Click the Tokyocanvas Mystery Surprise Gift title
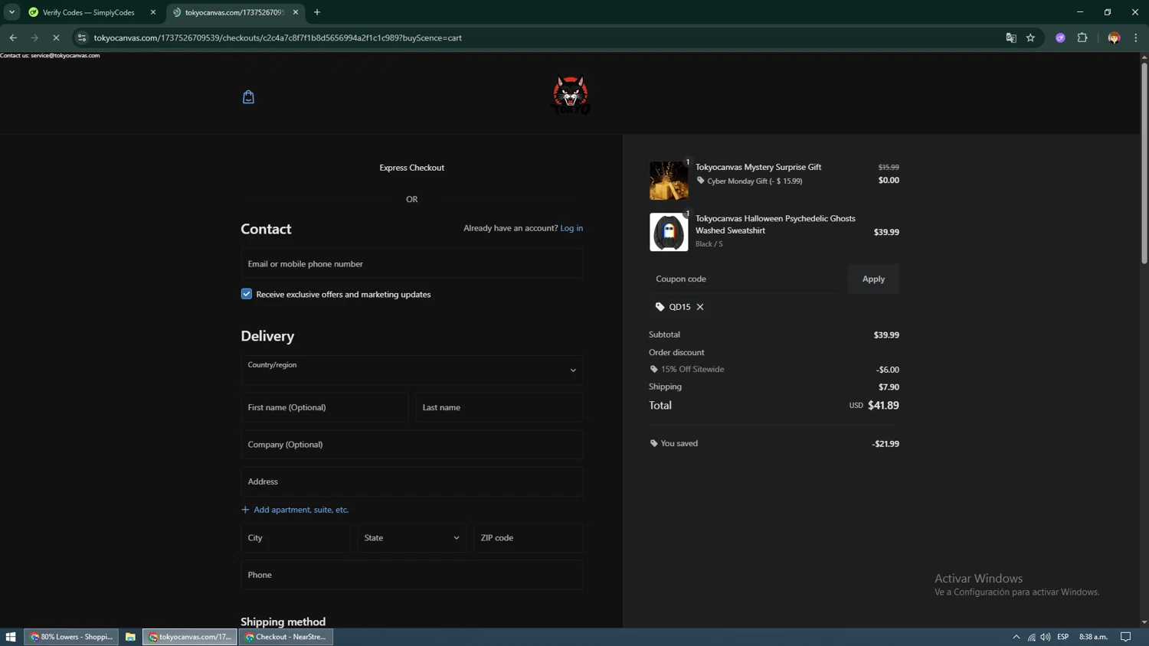Image resolution: width=1149 pixels, height=646 pixels. (758, 167)
